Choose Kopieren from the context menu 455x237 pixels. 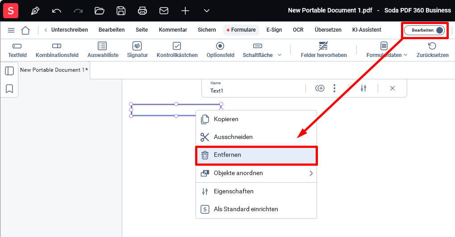256,119
